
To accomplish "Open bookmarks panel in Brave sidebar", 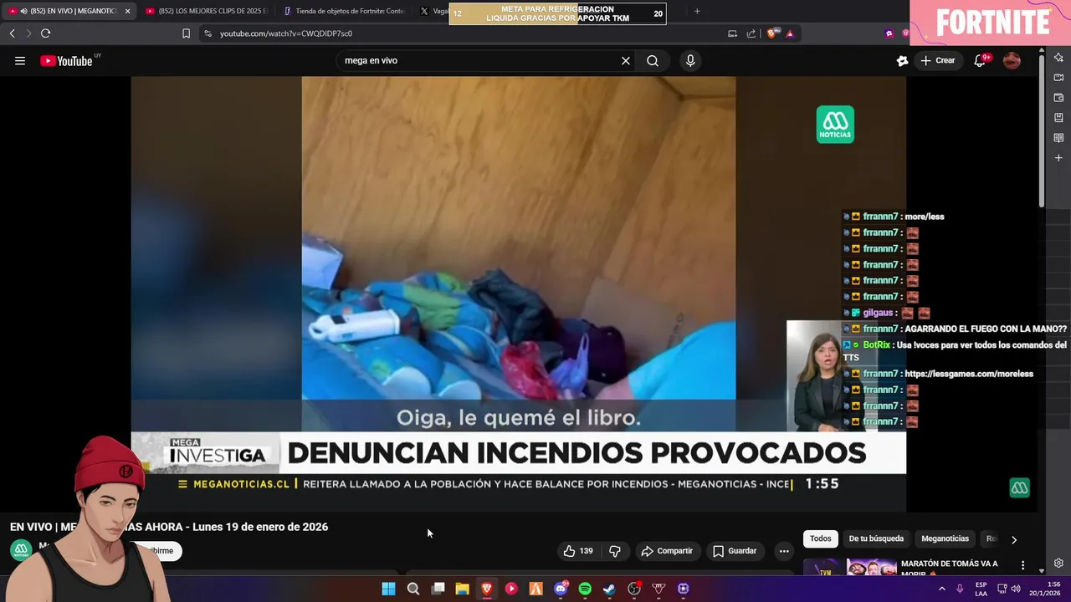I will pos(1058,117).
